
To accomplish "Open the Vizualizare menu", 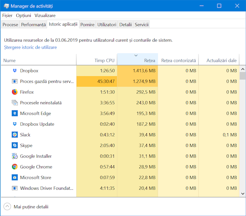I will coord(45,16).
